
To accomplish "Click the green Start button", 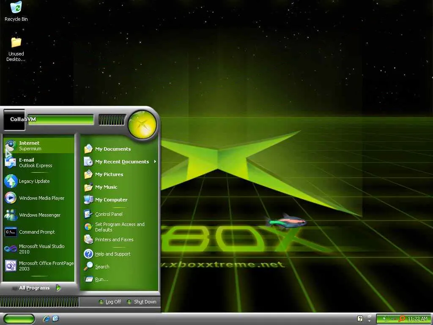I will [x=19, y=319].
